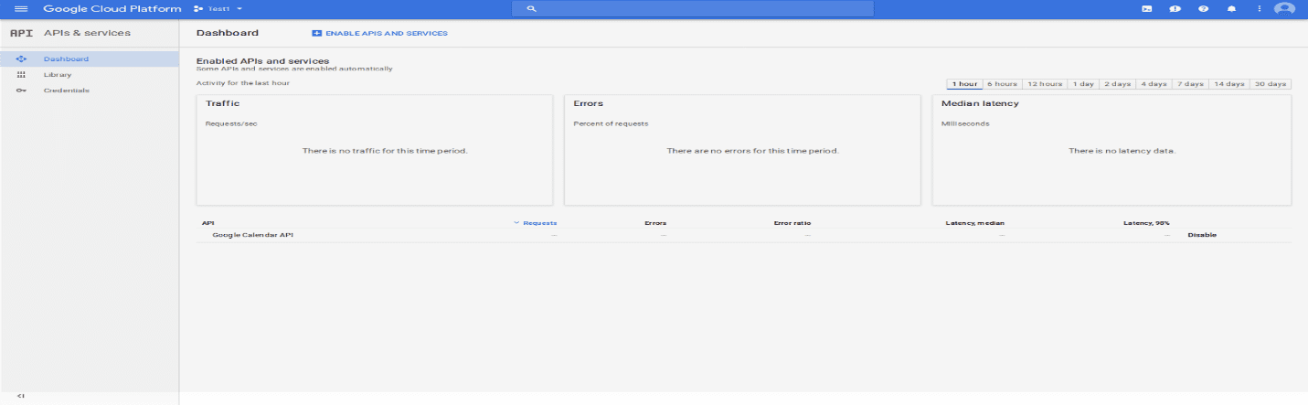1308x405 pixels.
Task: Focus the top search bar field
Action: tap(692, 8)
